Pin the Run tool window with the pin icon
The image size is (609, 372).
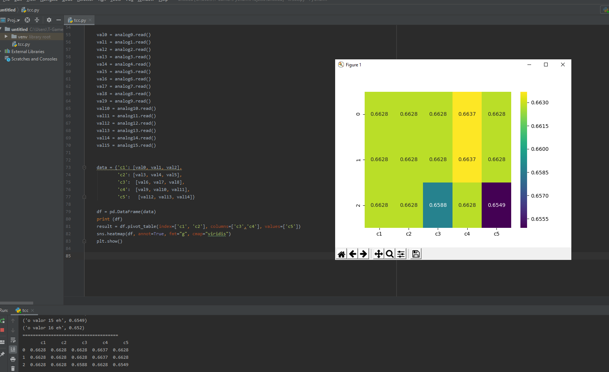(3, 353)
